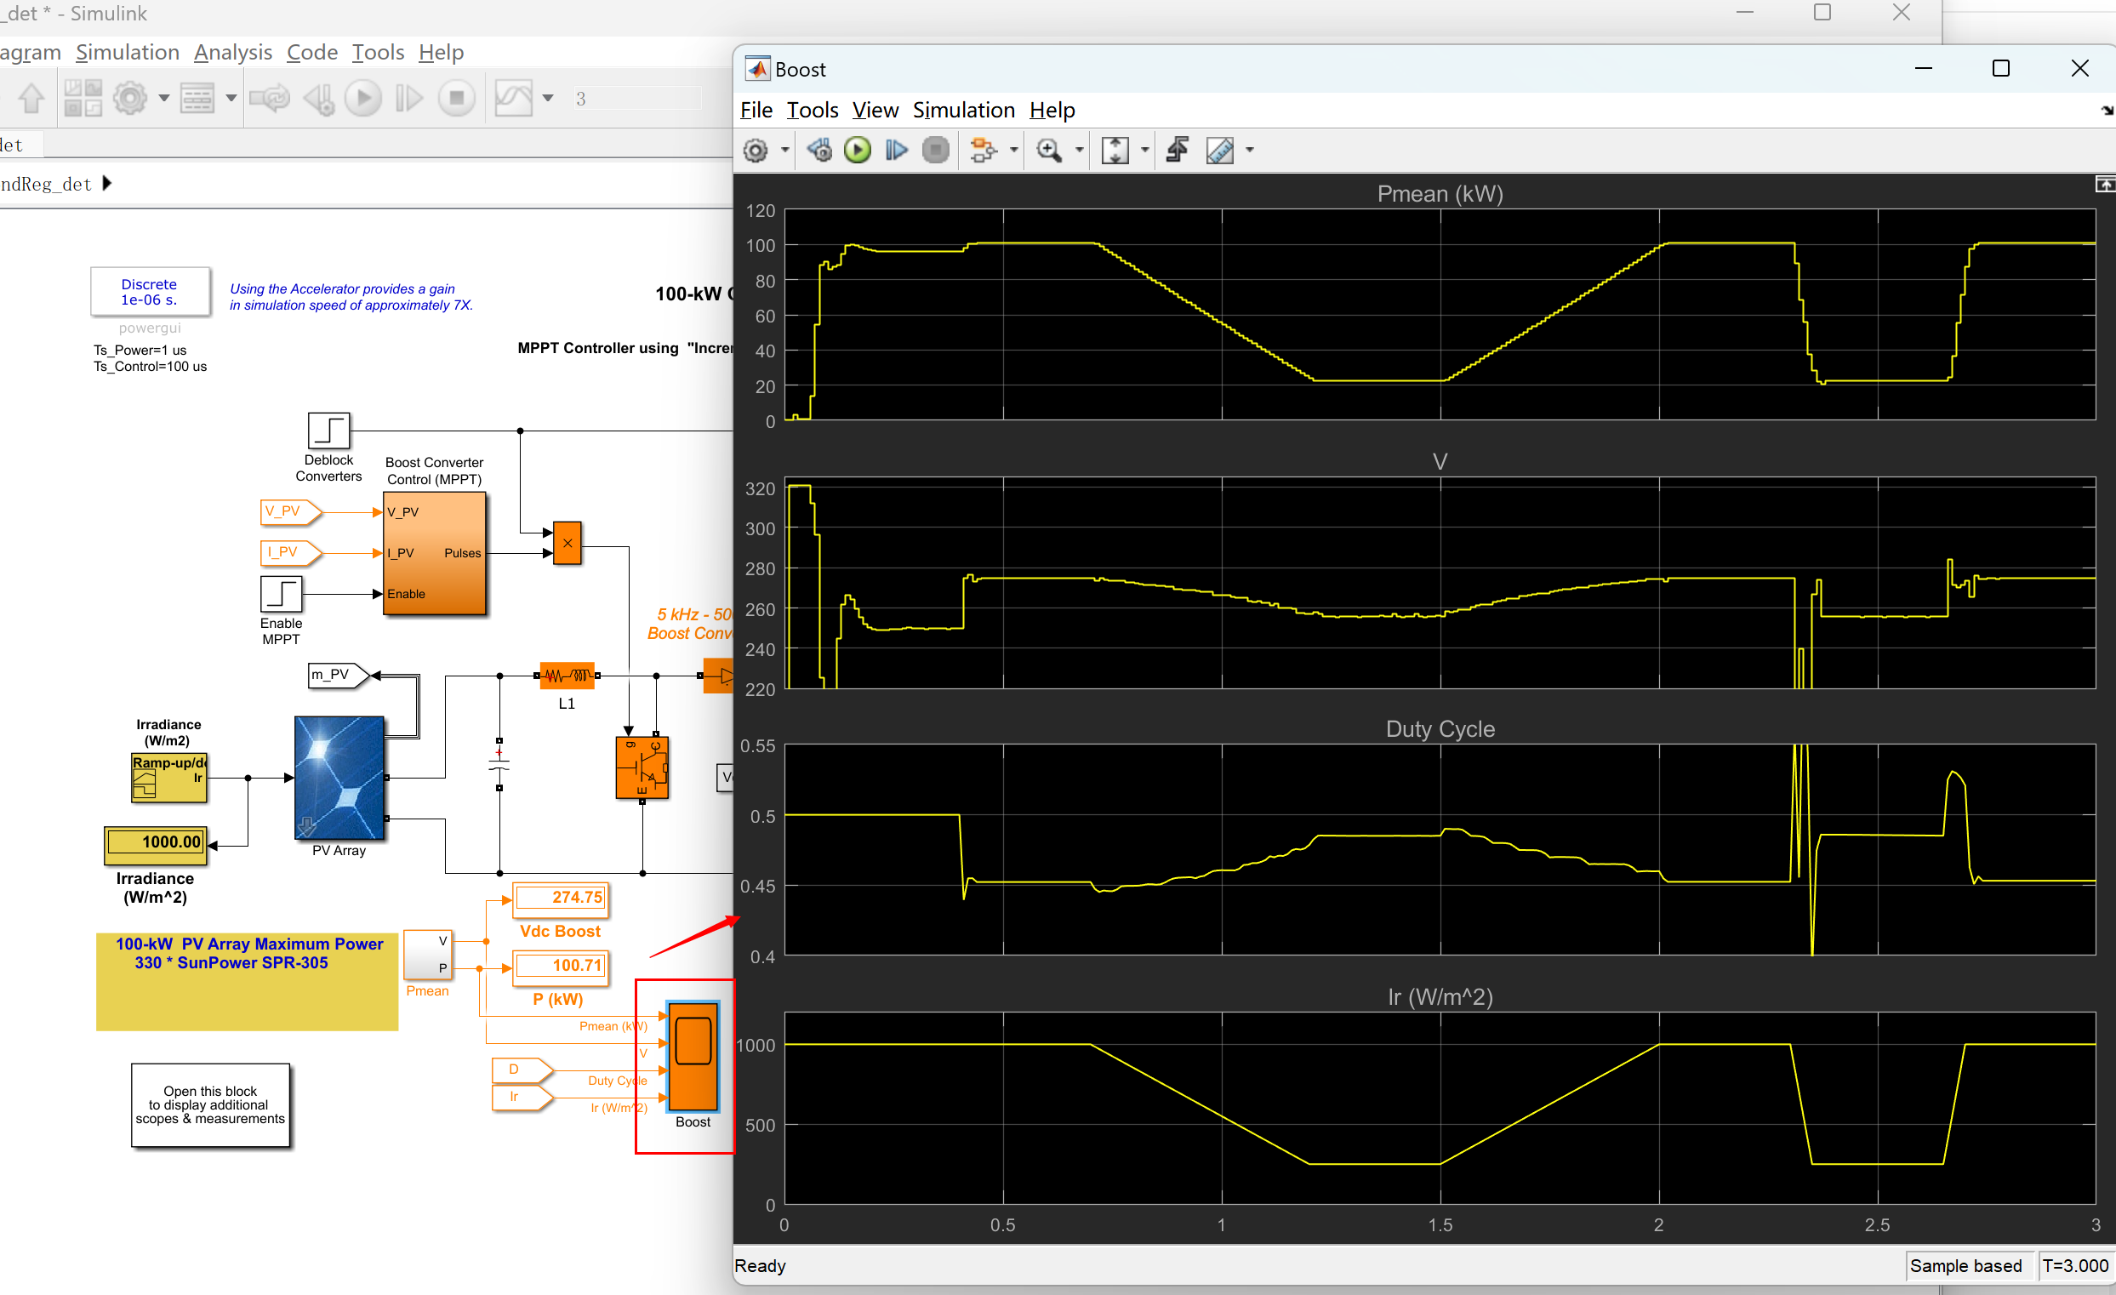Click the Scale Y-Axis Limits icon
Viewport: 2116px width, 1295px height.
click(x=1115, y=151)
